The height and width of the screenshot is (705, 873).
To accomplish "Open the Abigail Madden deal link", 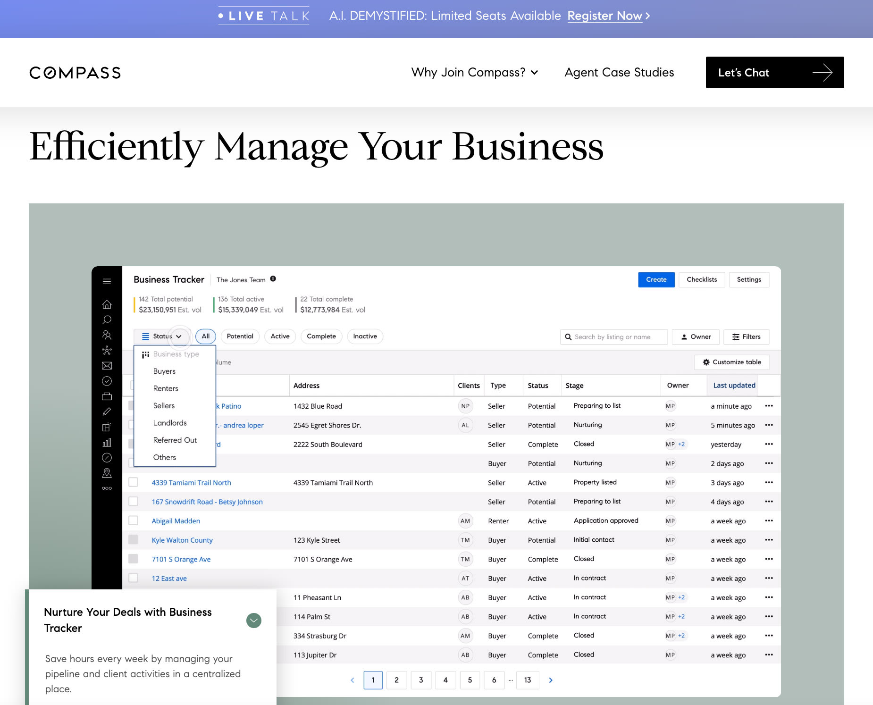I will [176, 521].
